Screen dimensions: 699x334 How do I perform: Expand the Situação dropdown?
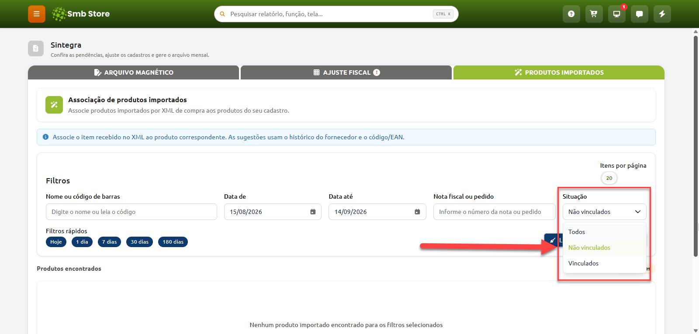point(604,212)
